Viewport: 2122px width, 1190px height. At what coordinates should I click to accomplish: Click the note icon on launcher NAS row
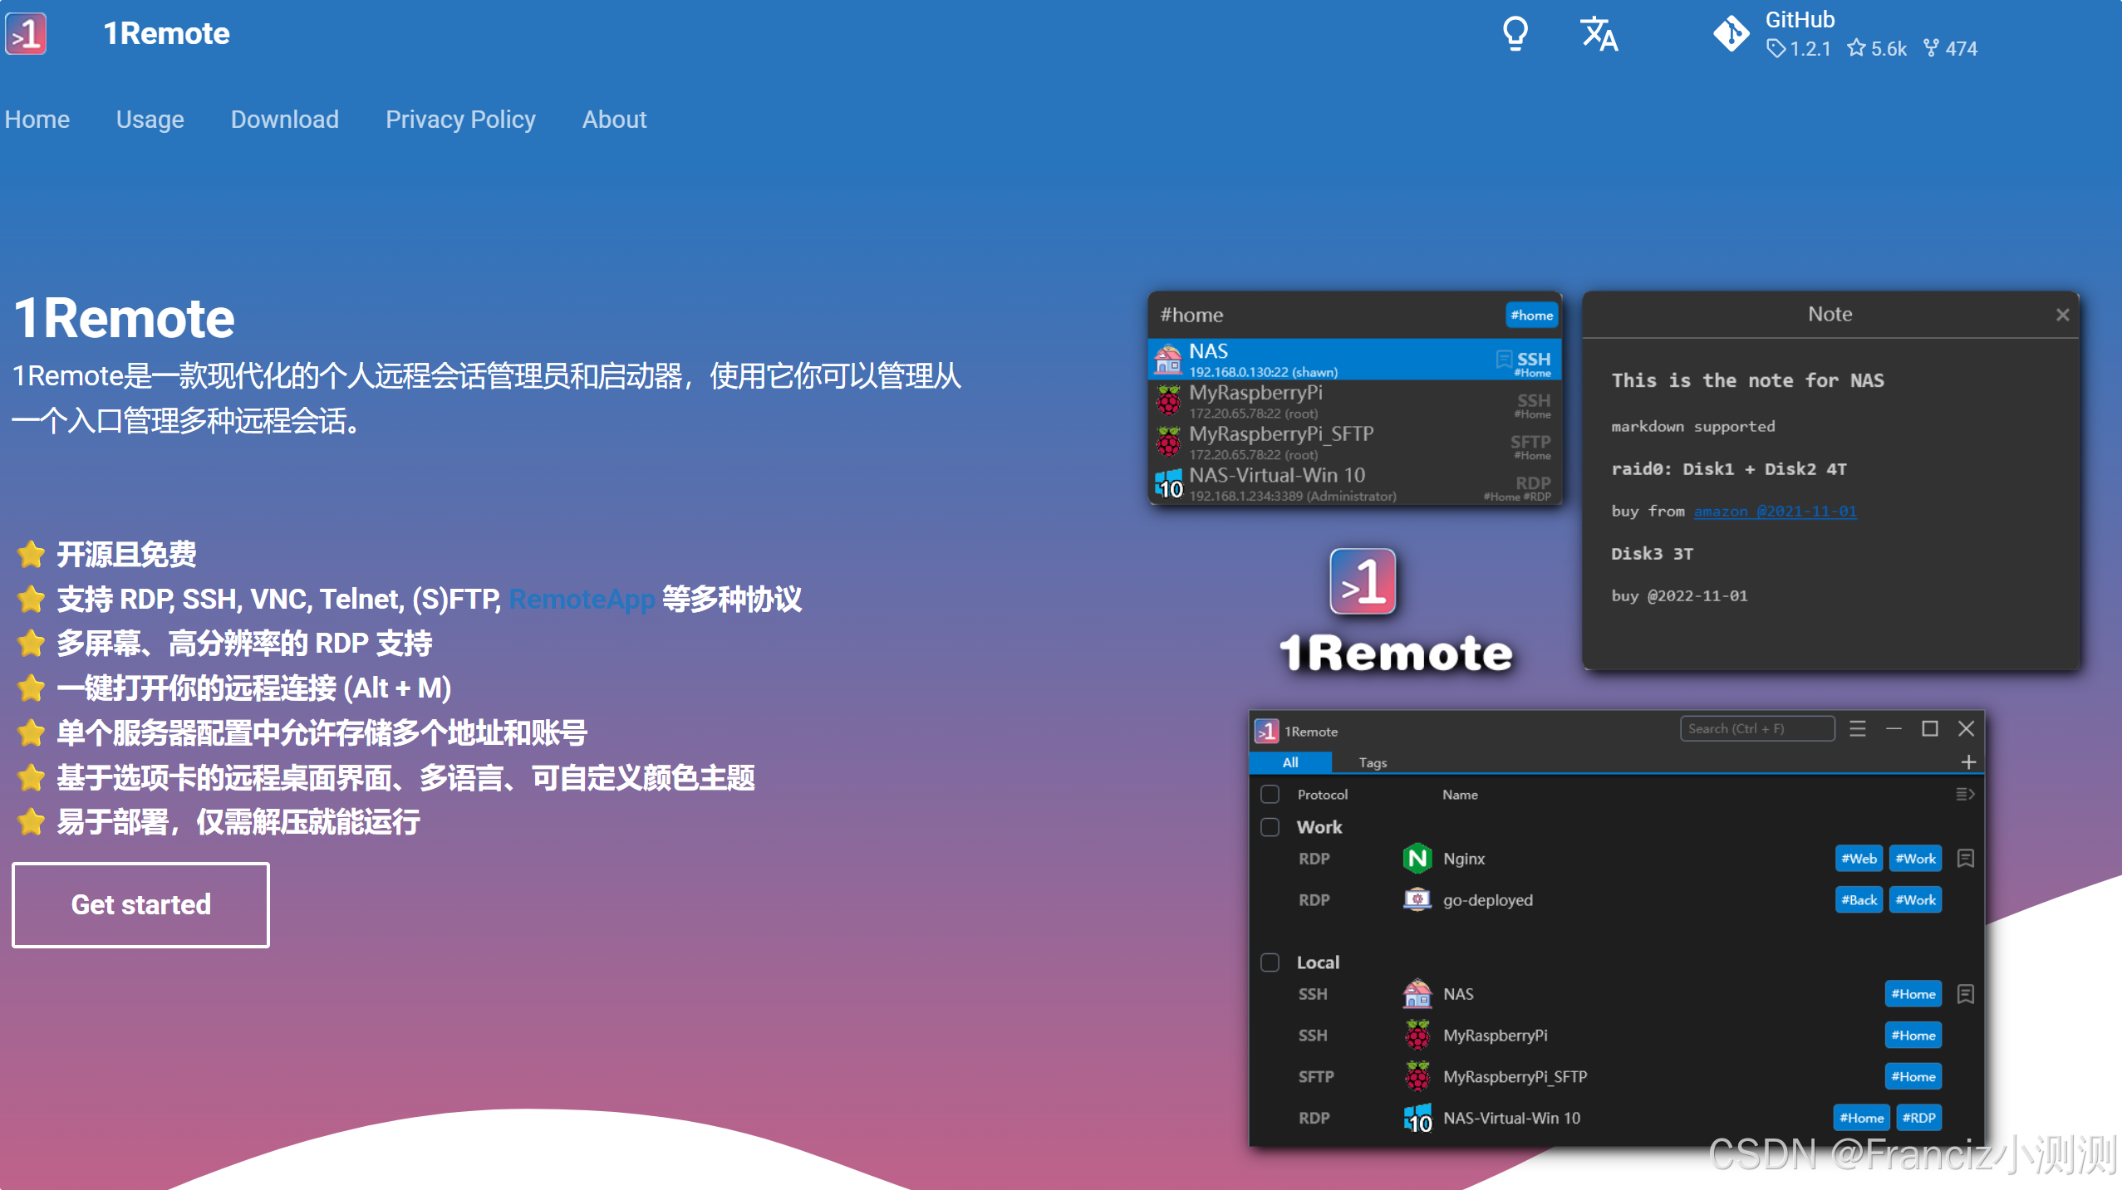click(1504, 359)
